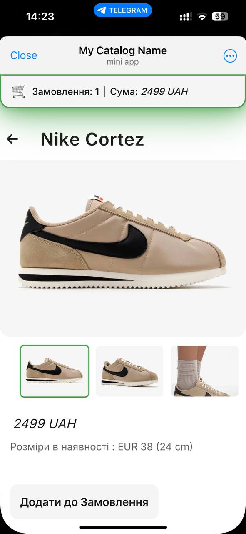Close the mini app
Screen dimensions: 246x534
tap(24, 55)
